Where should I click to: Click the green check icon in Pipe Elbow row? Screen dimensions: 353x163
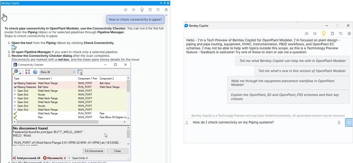(x=15, y=117)
